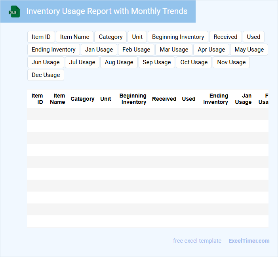The width and height of the screenshot is (278, 257).
Task: Click the Received tag
Action: (x=225, y=37)
